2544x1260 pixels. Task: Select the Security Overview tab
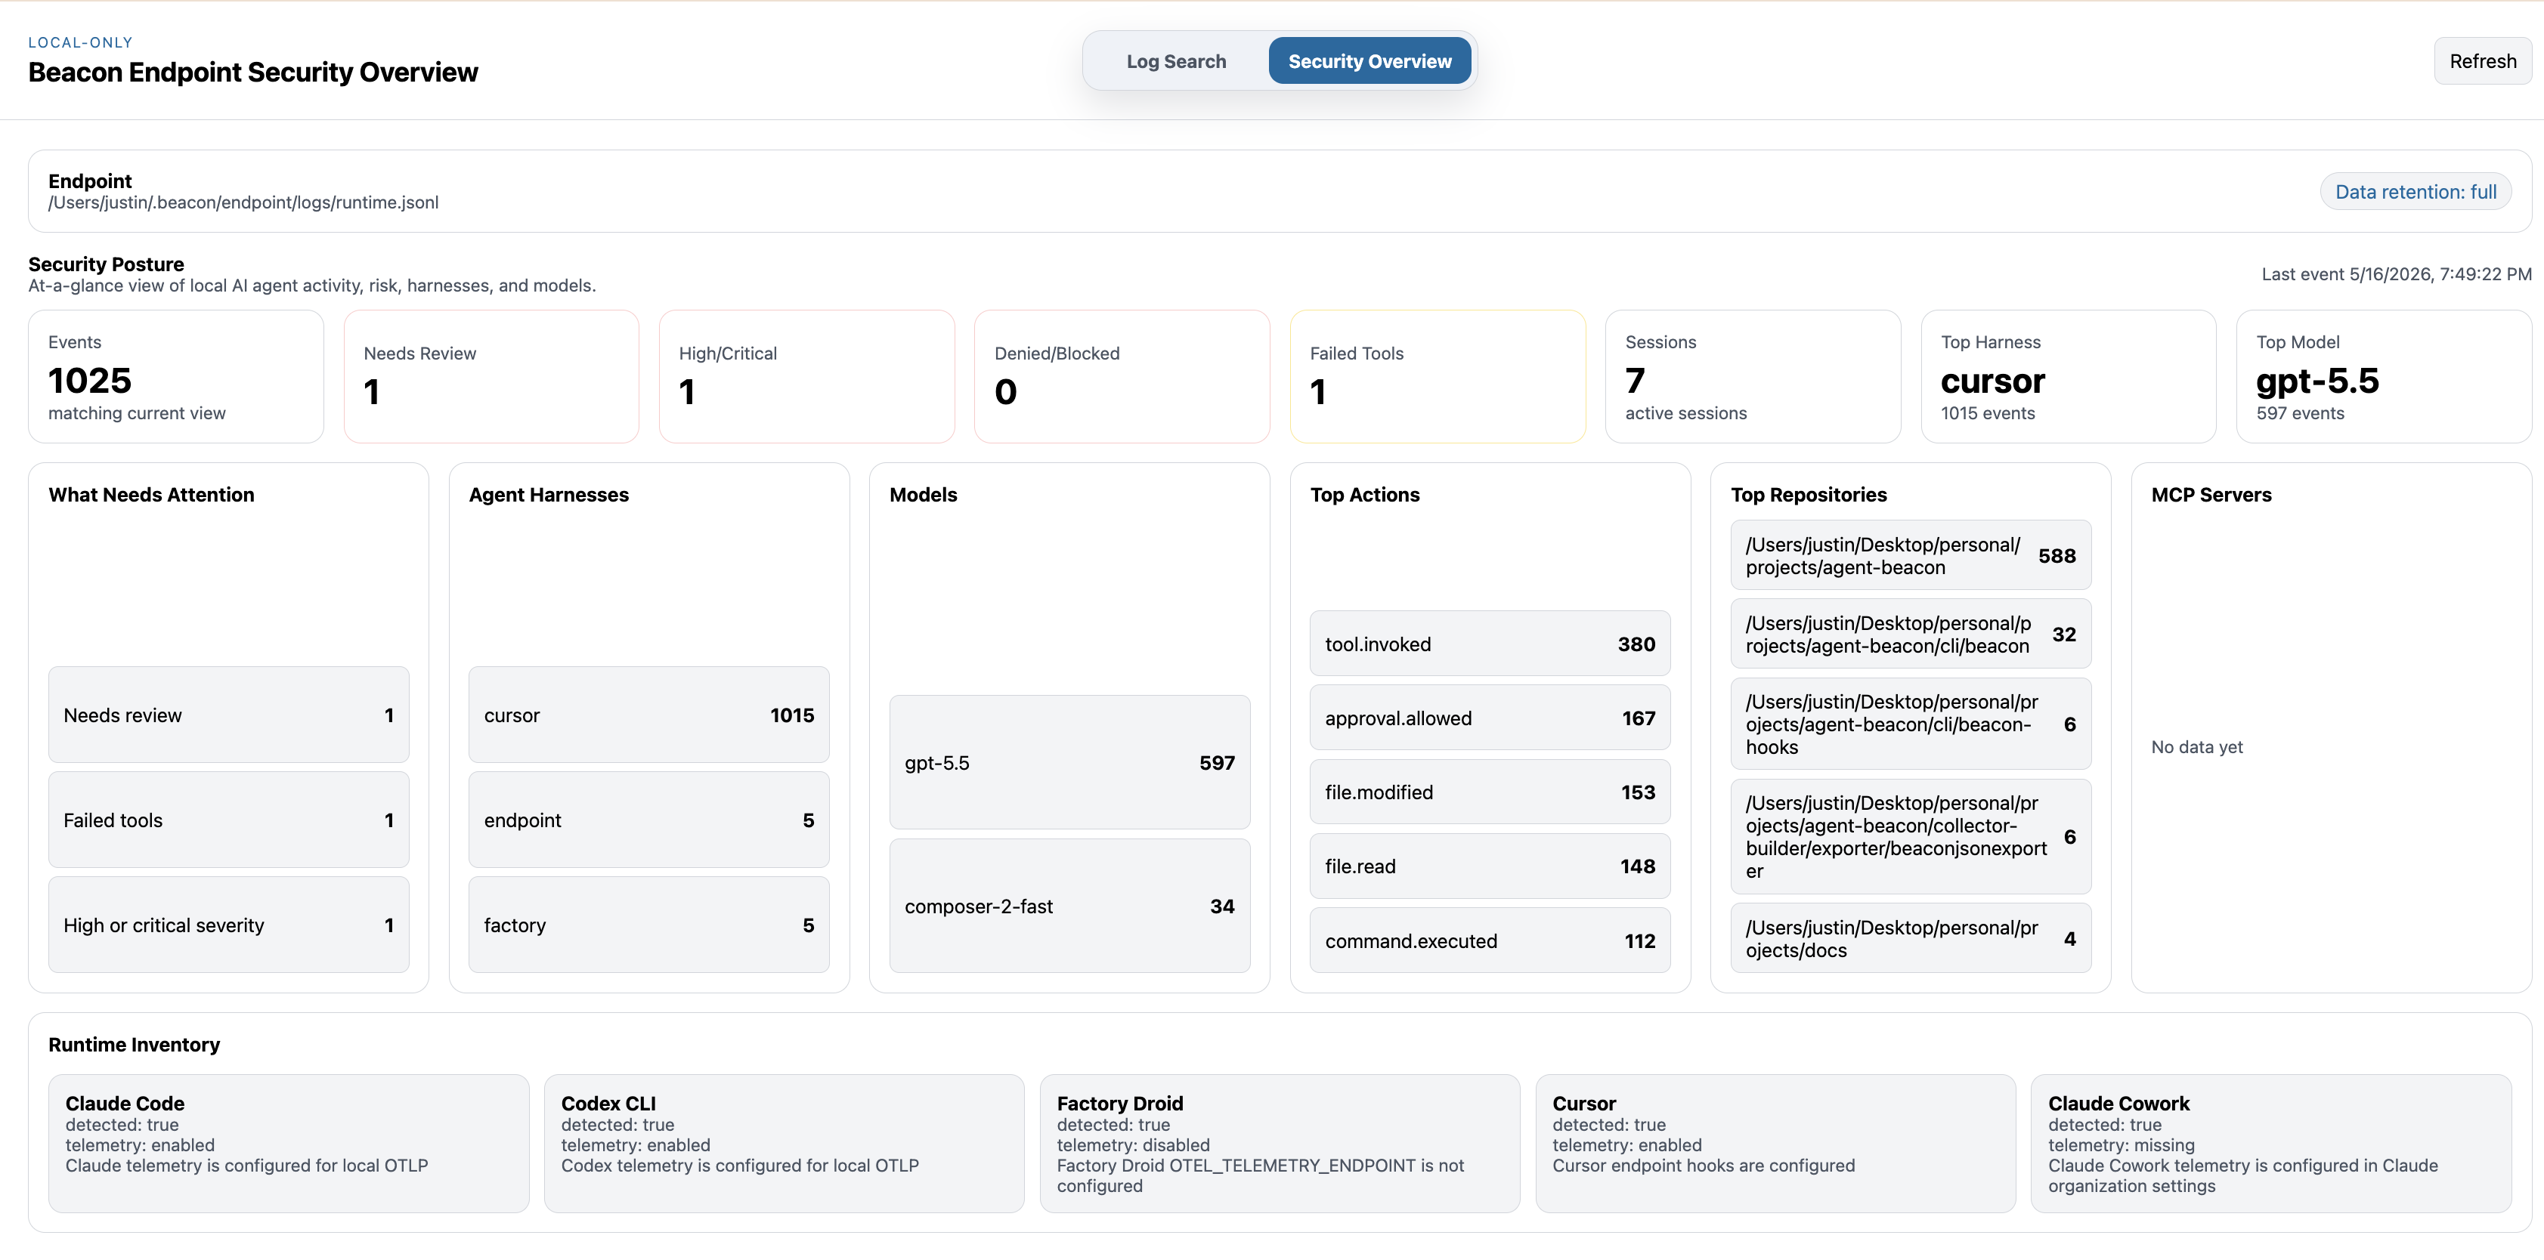click(1369, 61)
